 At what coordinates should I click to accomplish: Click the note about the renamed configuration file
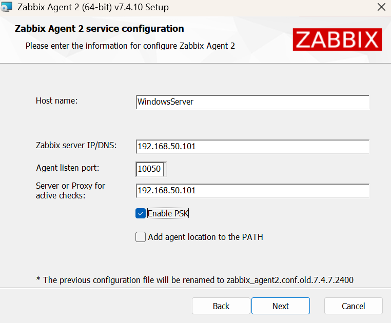click(x=195, y=280)
